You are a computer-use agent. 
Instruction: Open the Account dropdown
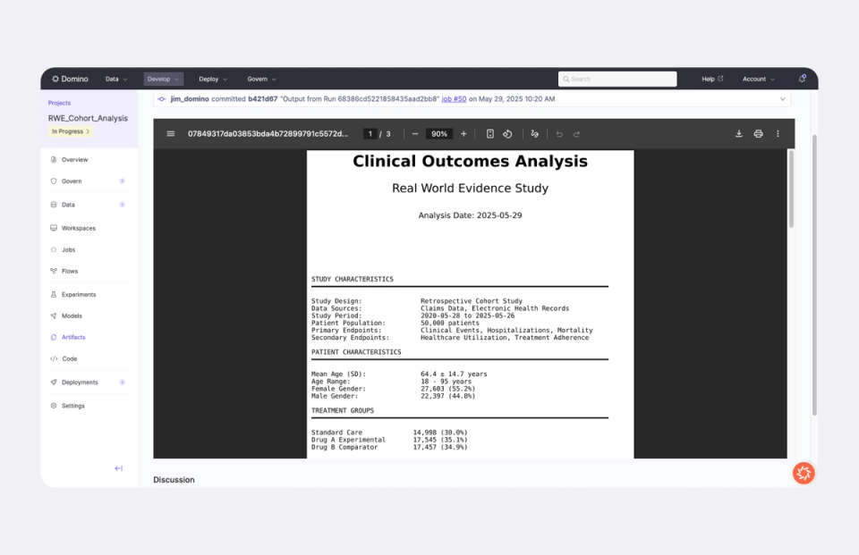pyautogui.click(x=757, y=79)
